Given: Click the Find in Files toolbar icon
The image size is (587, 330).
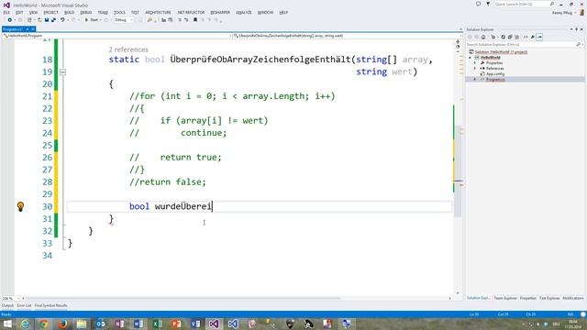Looking at the screenshot, I should point(150,20).
